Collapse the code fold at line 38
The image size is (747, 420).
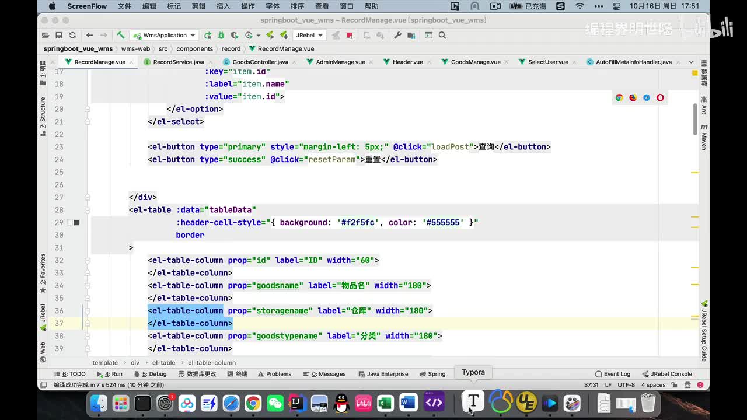point(88,336)
